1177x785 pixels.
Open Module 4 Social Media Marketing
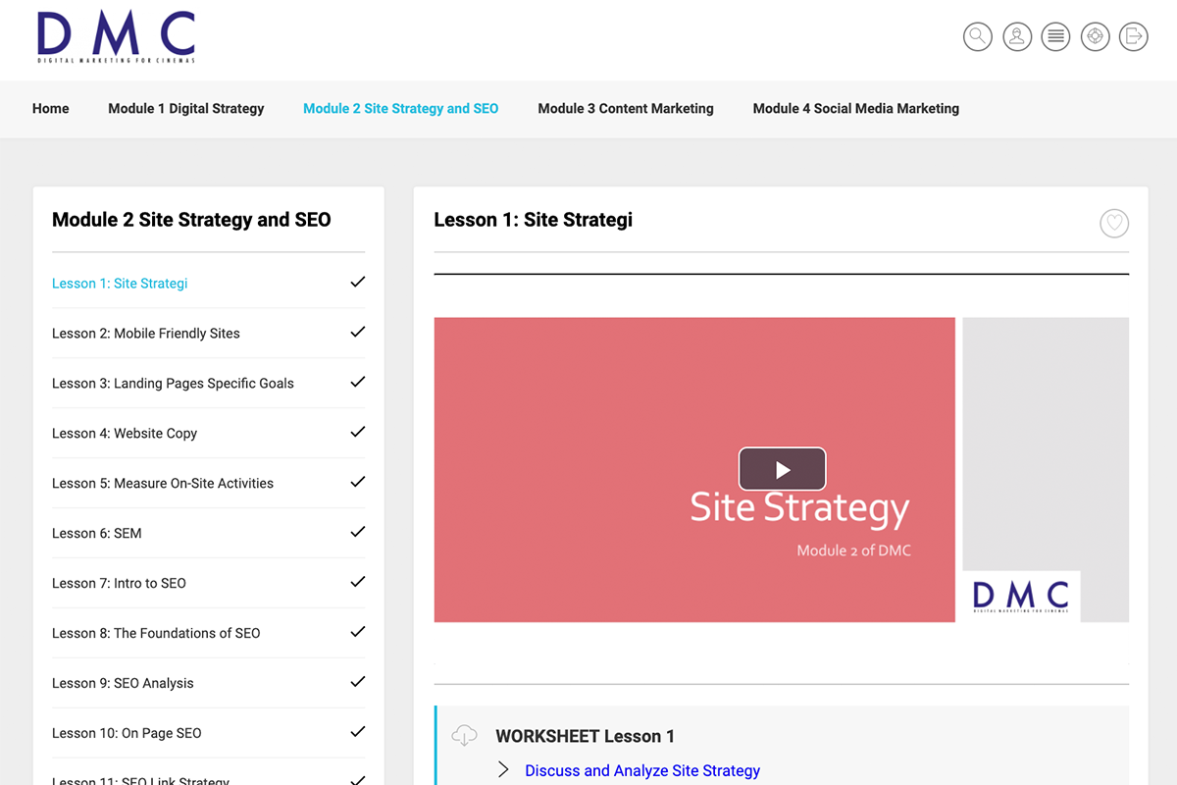855,109
